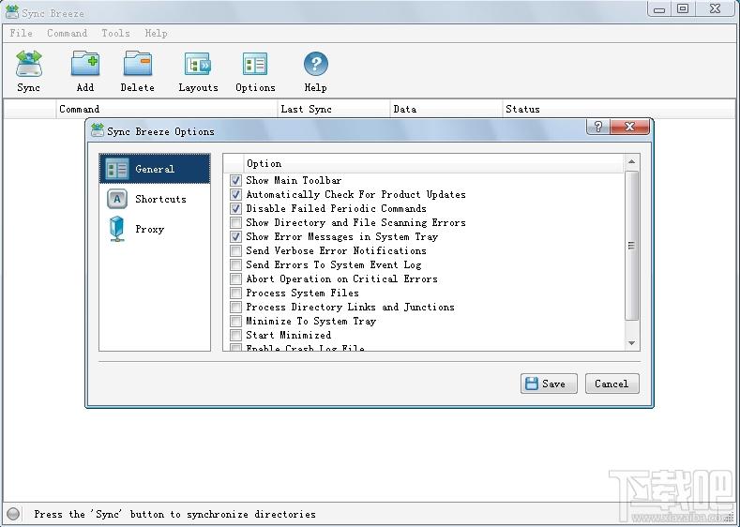Click the options list scroll down arrow
Image resolution: width=740 pixels, height=527 pixels.
coord(631,343)
